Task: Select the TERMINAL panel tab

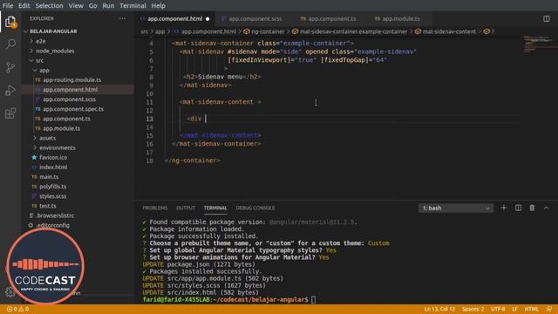Action: (215, 208)
